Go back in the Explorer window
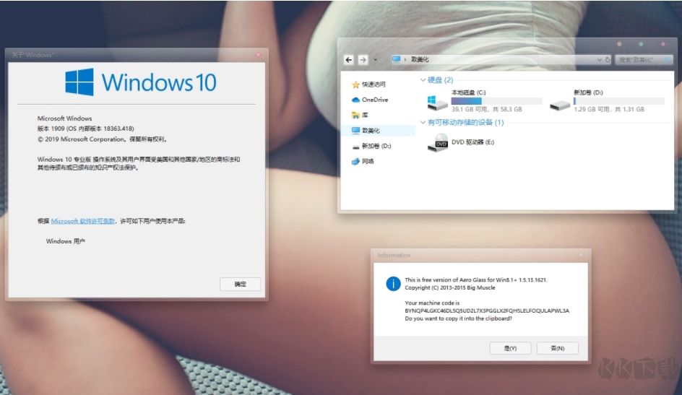 click(x=348, y=60)
